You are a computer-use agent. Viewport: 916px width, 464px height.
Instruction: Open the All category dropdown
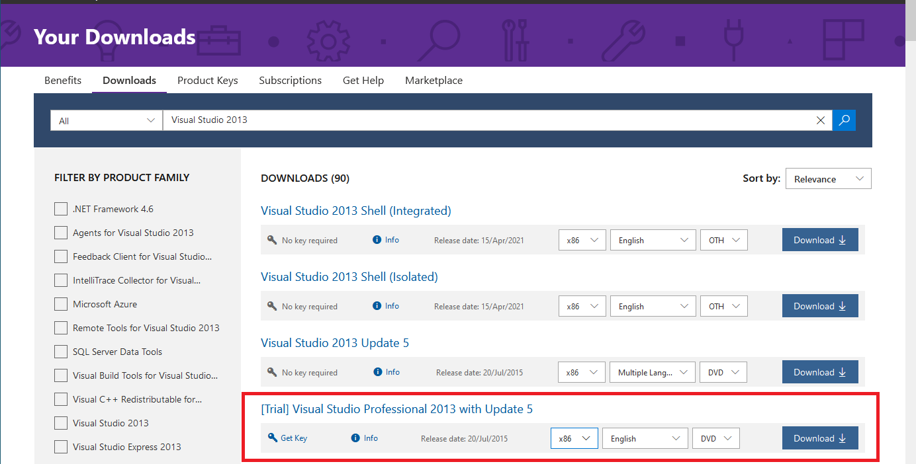tap(106, 120)
